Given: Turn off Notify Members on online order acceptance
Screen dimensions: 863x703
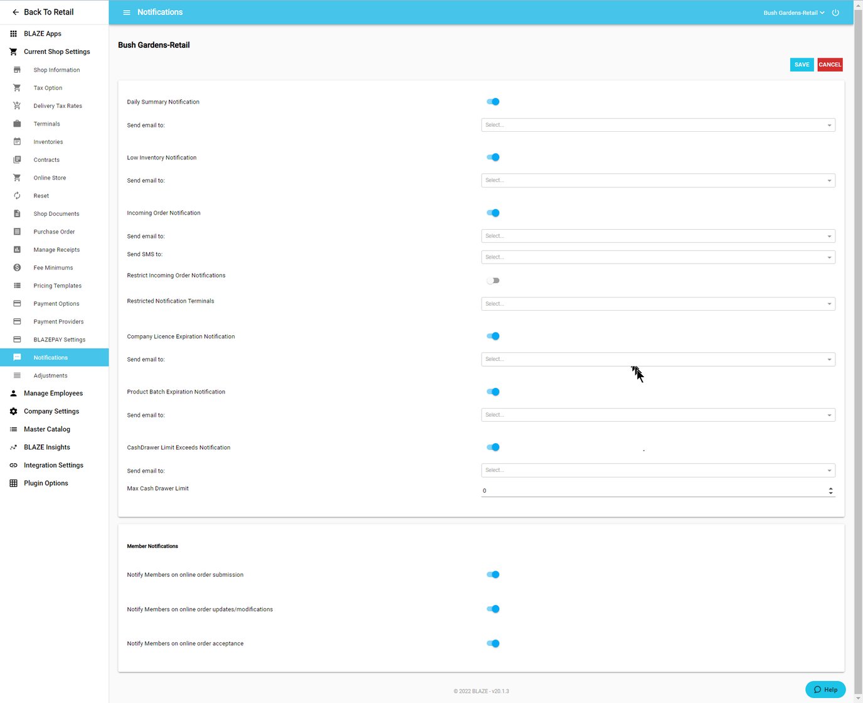Looking at the screenshot, I should [x=493, y=643].
